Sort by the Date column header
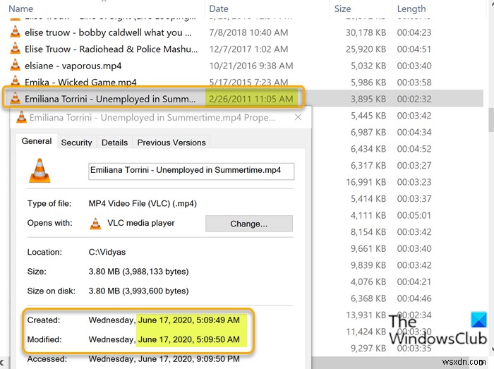The width and height of the screenshot is (494, 369). [x=219, y=8]
